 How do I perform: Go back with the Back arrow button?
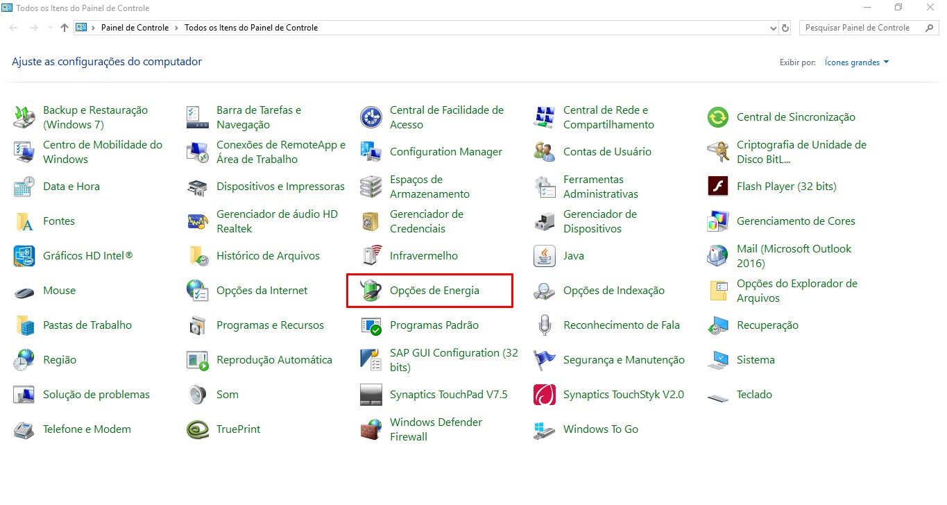click(14, 28)
